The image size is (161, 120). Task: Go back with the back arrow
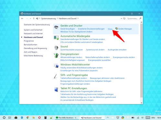pos(22,18)
